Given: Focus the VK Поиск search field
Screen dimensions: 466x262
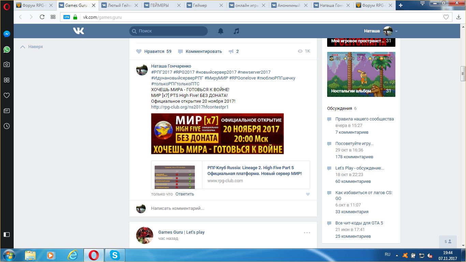Looking at the screenshot, I should point(169,31).
